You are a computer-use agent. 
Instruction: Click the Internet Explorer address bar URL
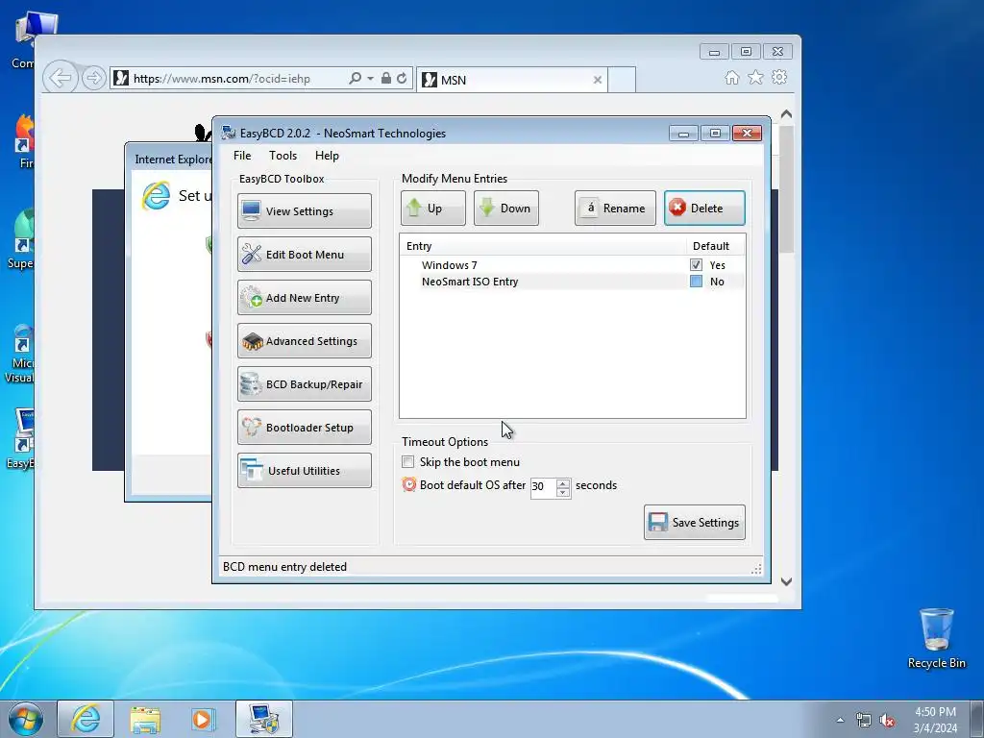[222, 79]
